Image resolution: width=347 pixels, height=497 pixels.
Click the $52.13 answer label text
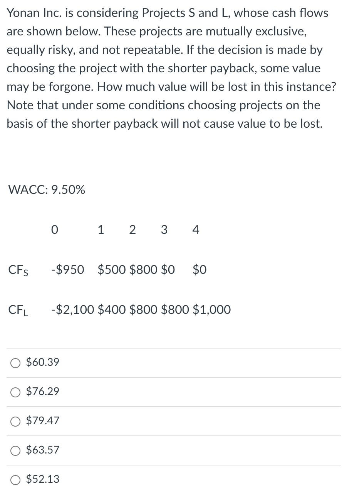tap(42, 479)
